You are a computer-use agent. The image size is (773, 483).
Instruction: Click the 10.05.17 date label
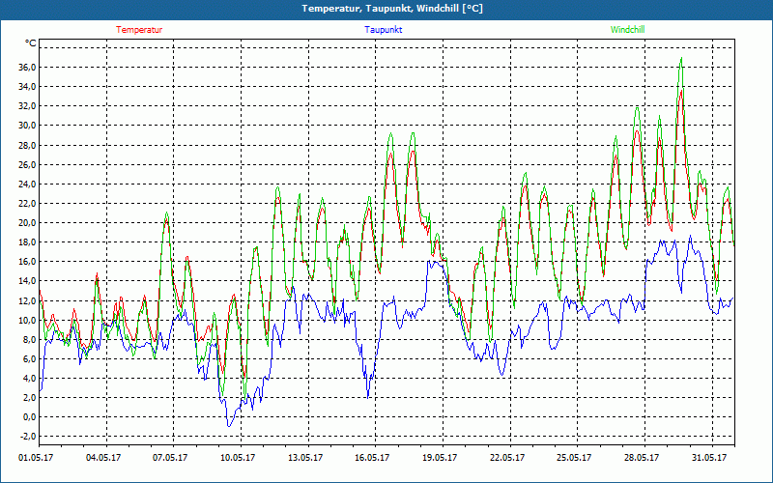[238, 458]
